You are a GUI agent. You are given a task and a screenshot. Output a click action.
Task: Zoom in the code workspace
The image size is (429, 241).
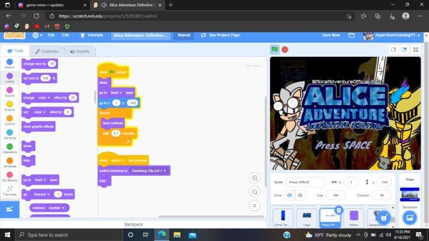click(x=255, y=178)
